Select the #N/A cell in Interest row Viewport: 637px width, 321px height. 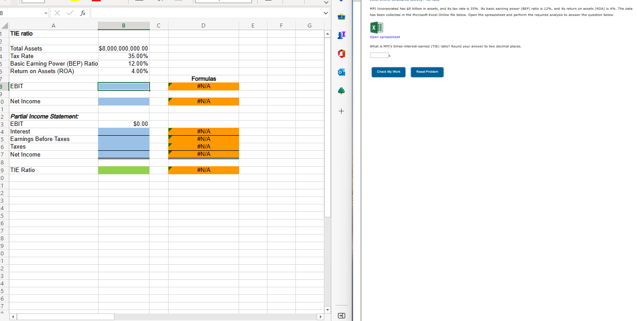tap(204, 131)
